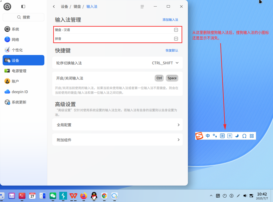Click the Space shortcut key button
This screenshot has width=273, height=202.
[x=172, y=78]
